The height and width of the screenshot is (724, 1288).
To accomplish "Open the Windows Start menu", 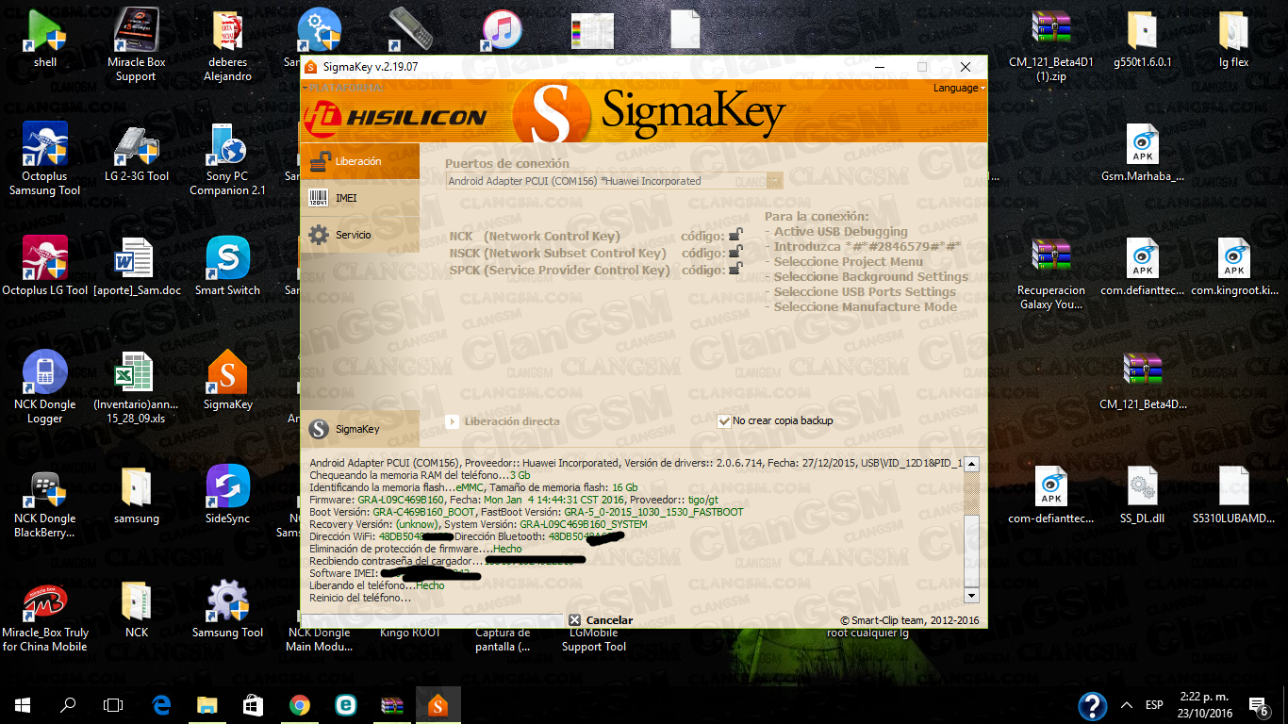I will 23,704.
